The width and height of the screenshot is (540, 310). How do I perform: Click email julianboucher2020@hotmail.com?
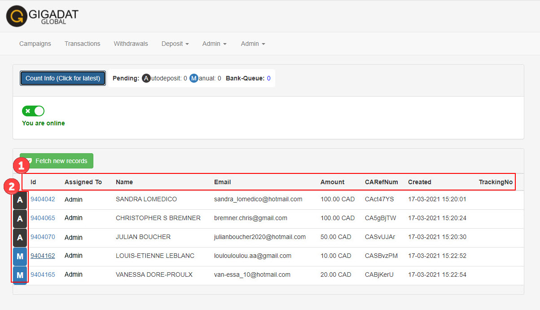pyautogui.click(x=260, y=237)
